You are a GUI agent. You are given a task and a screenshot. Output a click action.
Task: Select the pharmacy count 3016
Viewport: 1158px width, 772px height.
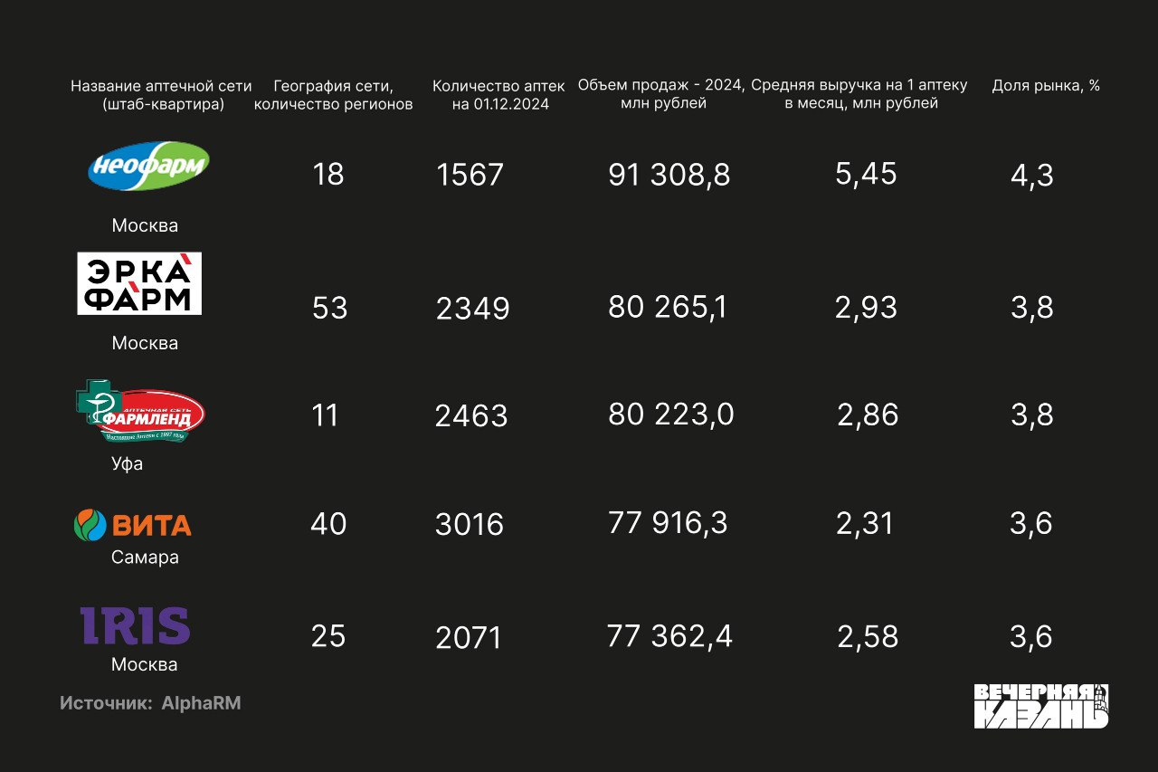470,525
